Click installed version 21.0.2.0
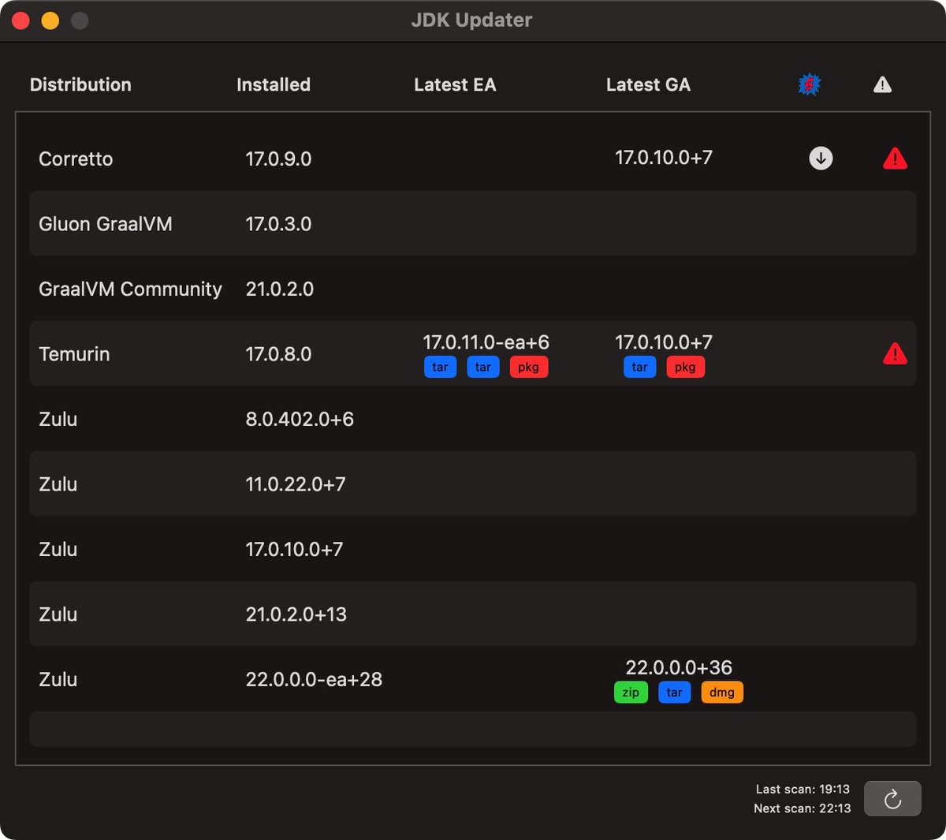946x840 pixels. (x=280, y=289)
